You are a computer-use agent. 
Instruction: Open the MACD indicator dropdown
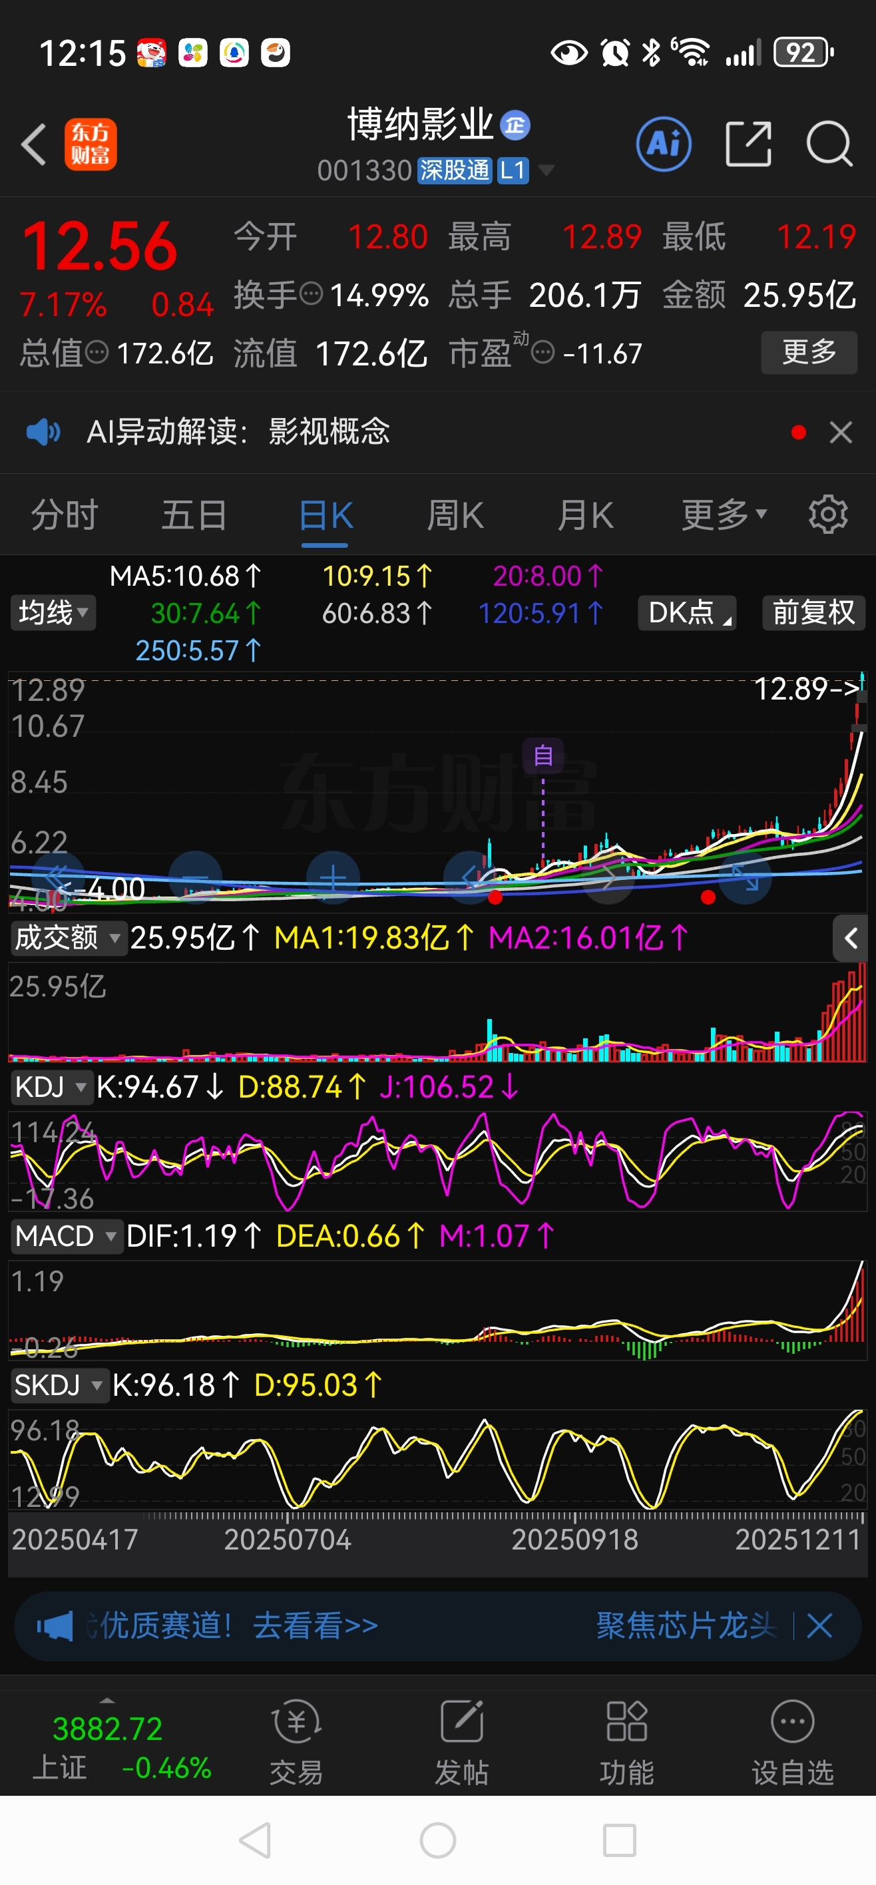(66, 1237)
